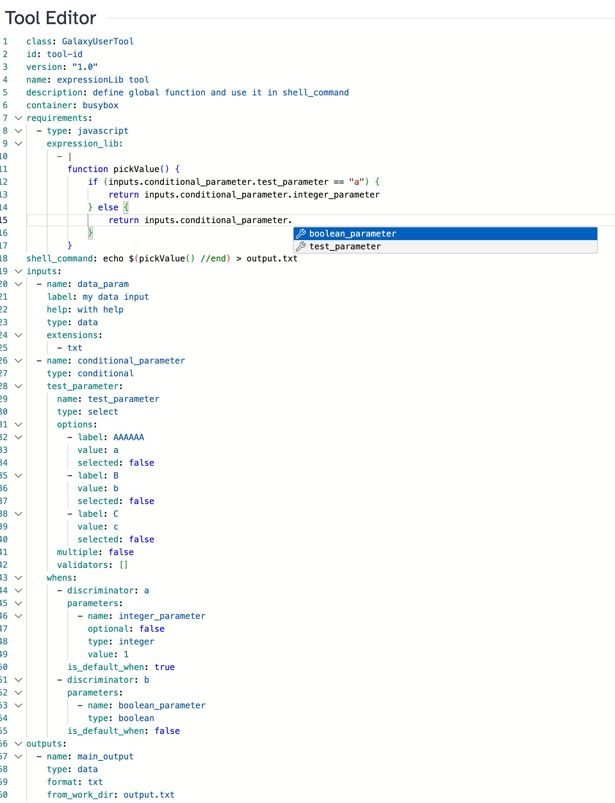615x803 pixels.
Task: Collapse the requirements section fold arrow
Action: coord(18,118)
